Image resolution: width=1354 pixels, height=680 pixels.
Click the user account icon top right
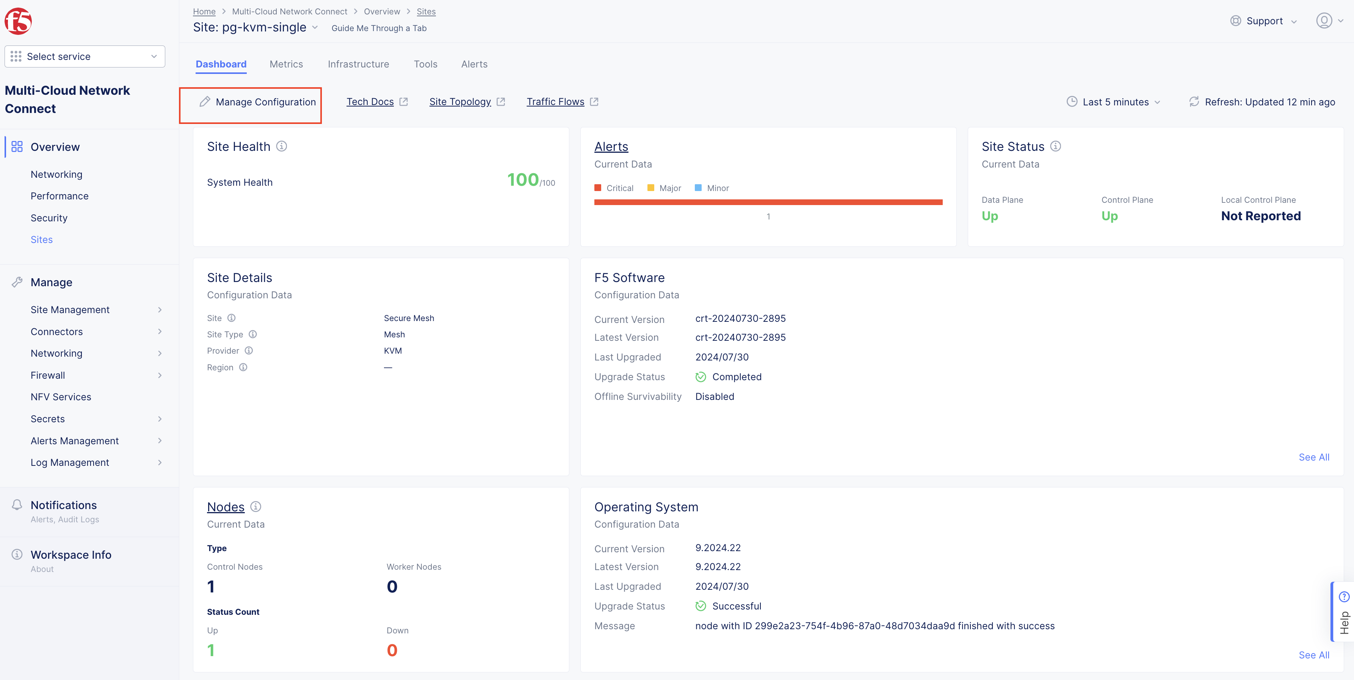[x=1324, y=21]
